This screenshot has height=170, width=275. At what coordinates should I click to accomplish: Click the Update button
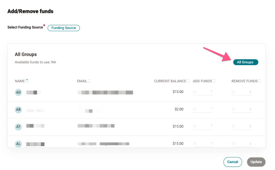pyautogui.click(x=256, y=162)
